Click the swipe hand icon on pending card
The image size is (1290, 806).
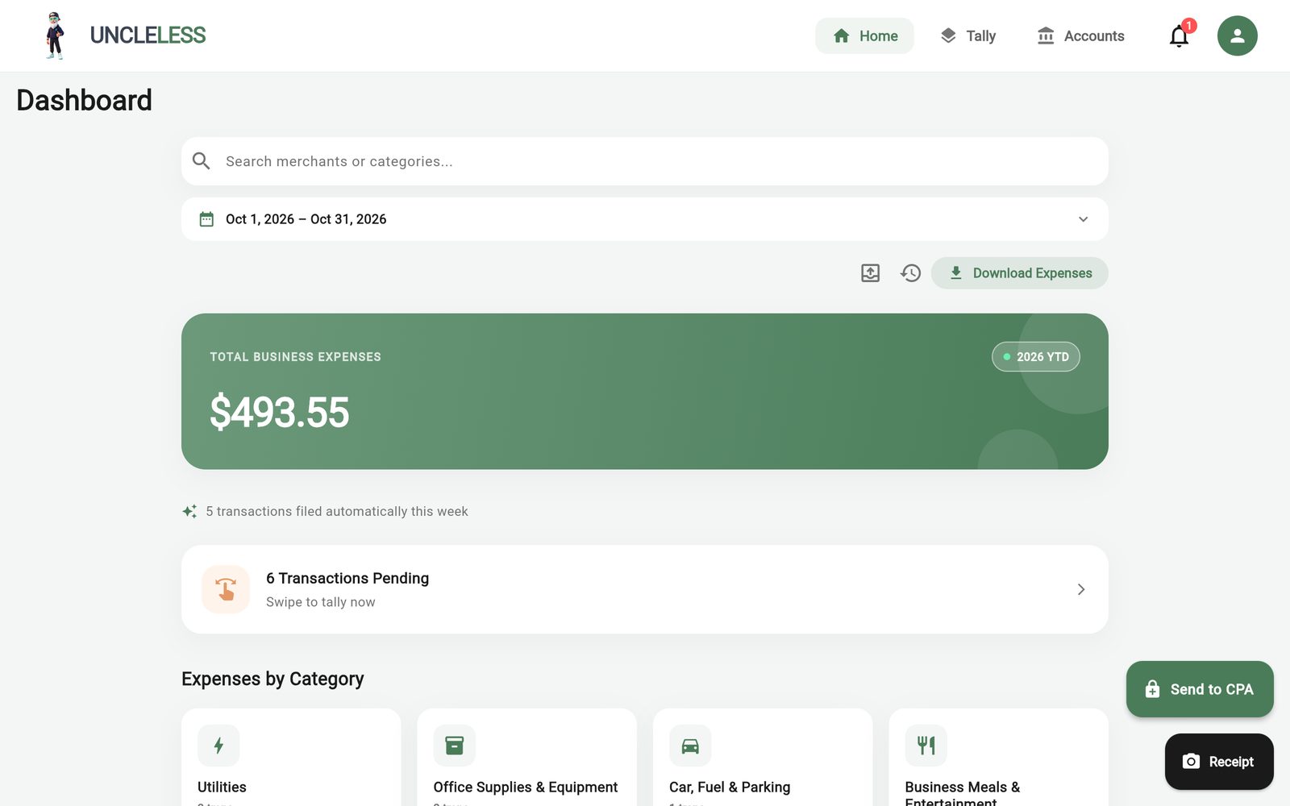click(x=226, y=589)
